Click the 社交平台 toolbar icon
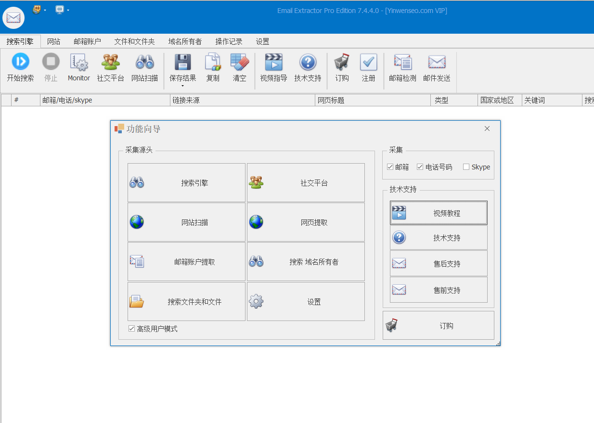 pyautogui.click(x=110, y=62)
